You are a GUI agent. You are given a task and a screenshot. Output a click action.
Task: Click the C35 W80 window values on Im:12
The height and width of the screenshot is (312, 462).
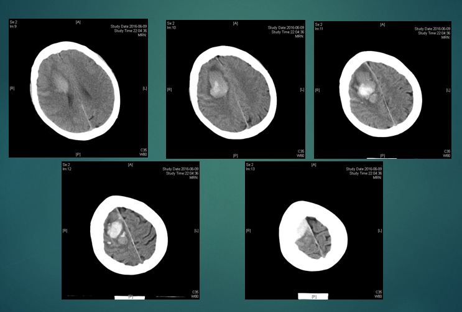click(195, 293)
